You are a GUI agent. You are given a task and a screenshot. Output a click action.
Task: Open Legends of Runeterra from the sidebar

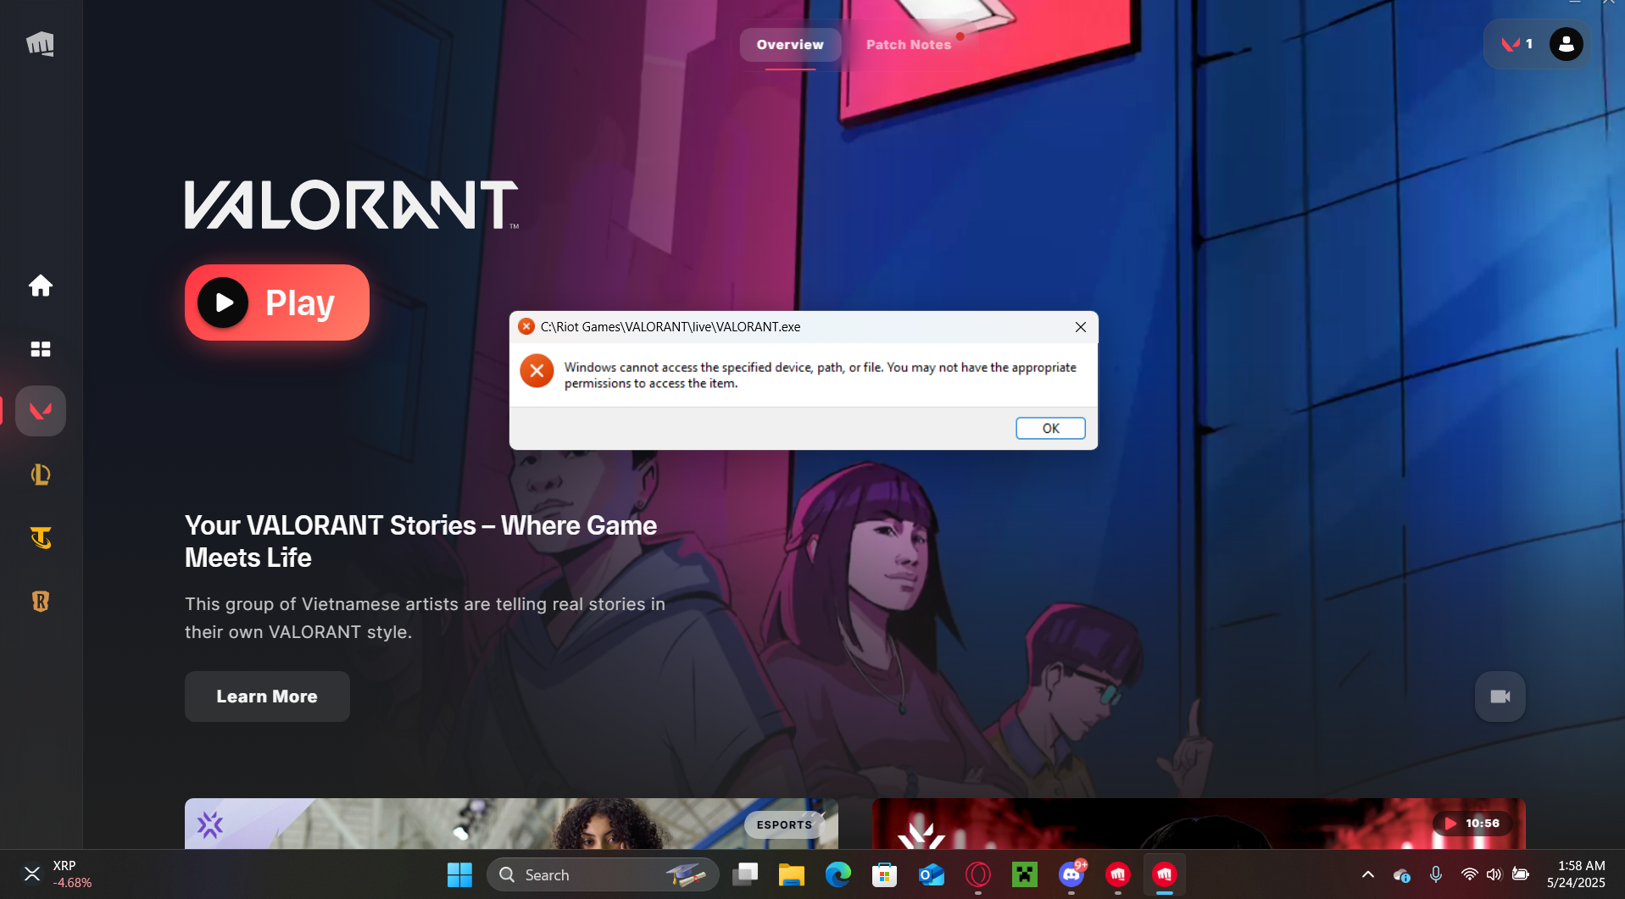(41, 602)
